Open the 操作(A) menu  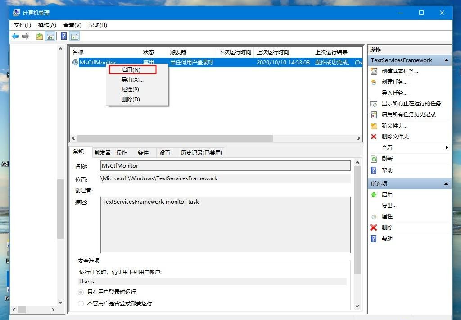(47, 25)
